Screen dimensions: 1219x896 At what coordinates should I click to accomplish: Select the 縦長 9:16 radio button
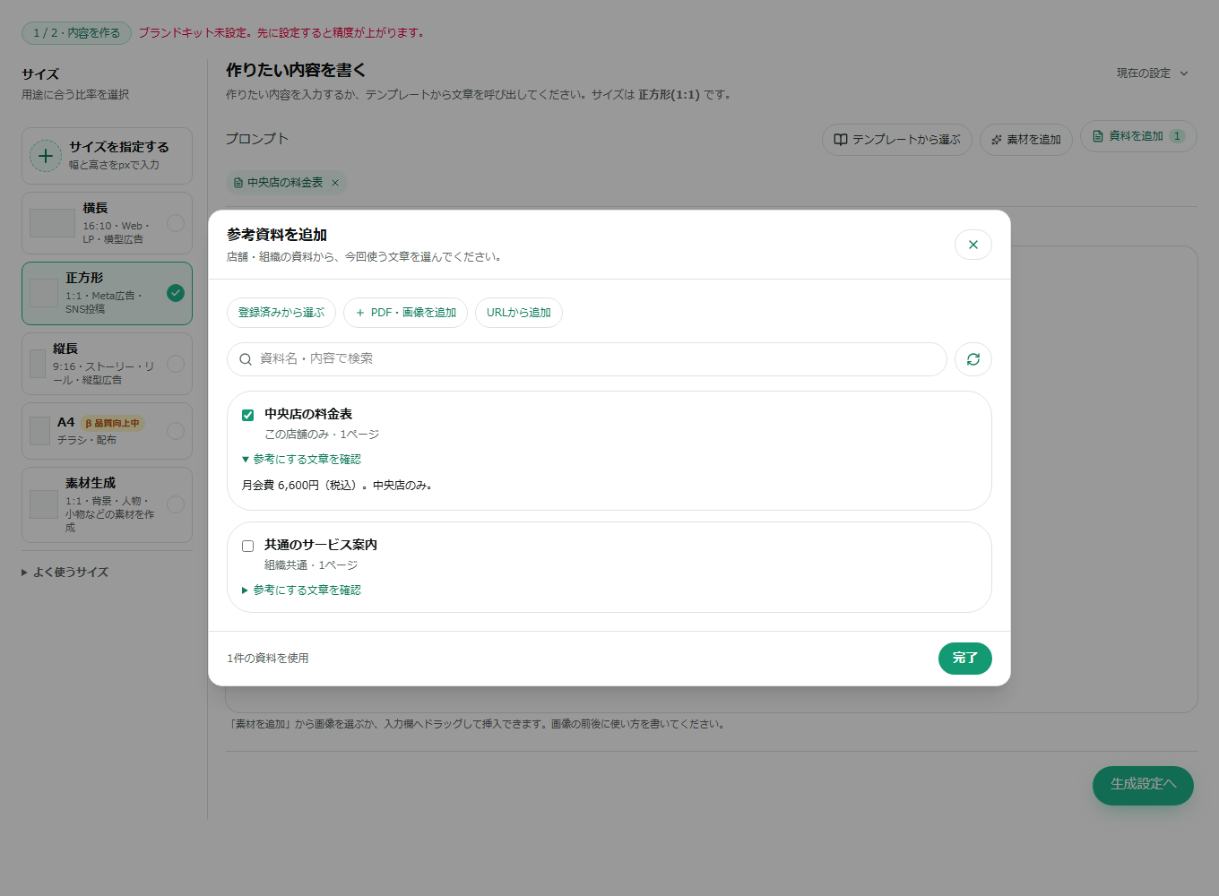click(x=176, y=364)
